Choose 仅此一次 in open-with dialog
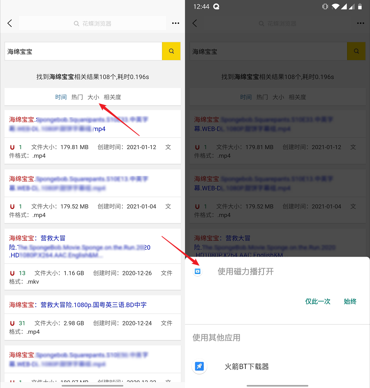This screenshot has width=370, height=388. point(318,302)
